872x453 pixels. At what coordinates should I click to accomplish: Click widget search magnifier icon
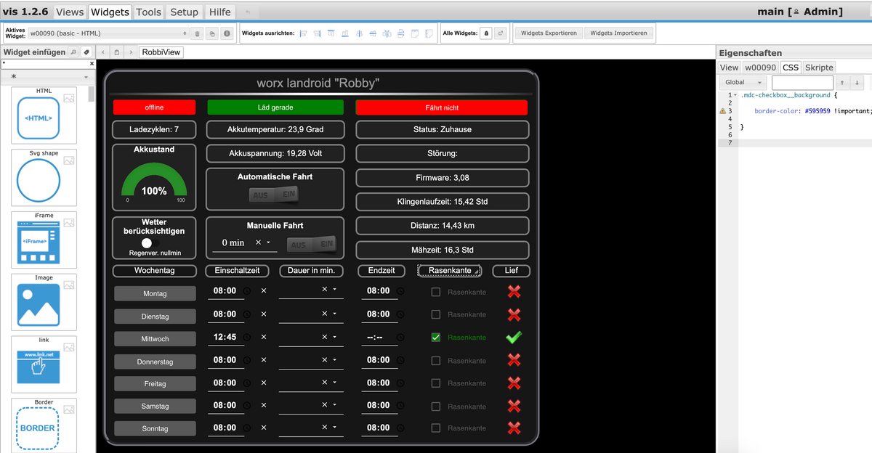coord(73,52)
